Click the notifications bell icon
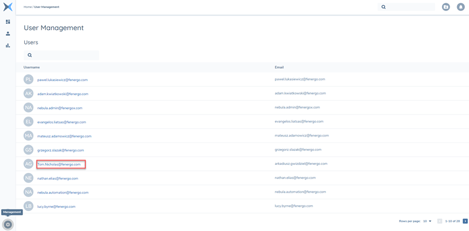The width and height of the screenshot is (469, 231). 460,7
